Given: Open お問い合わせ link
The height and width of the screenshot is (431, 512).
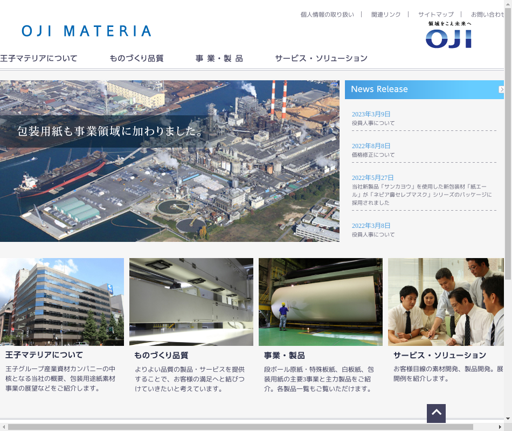Looking at the screenshot, I should tap(488, 15).
